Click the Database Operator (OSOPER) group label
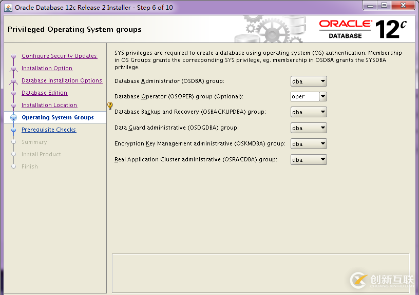Viewport: 419px width, 295px height. (179, 96)
